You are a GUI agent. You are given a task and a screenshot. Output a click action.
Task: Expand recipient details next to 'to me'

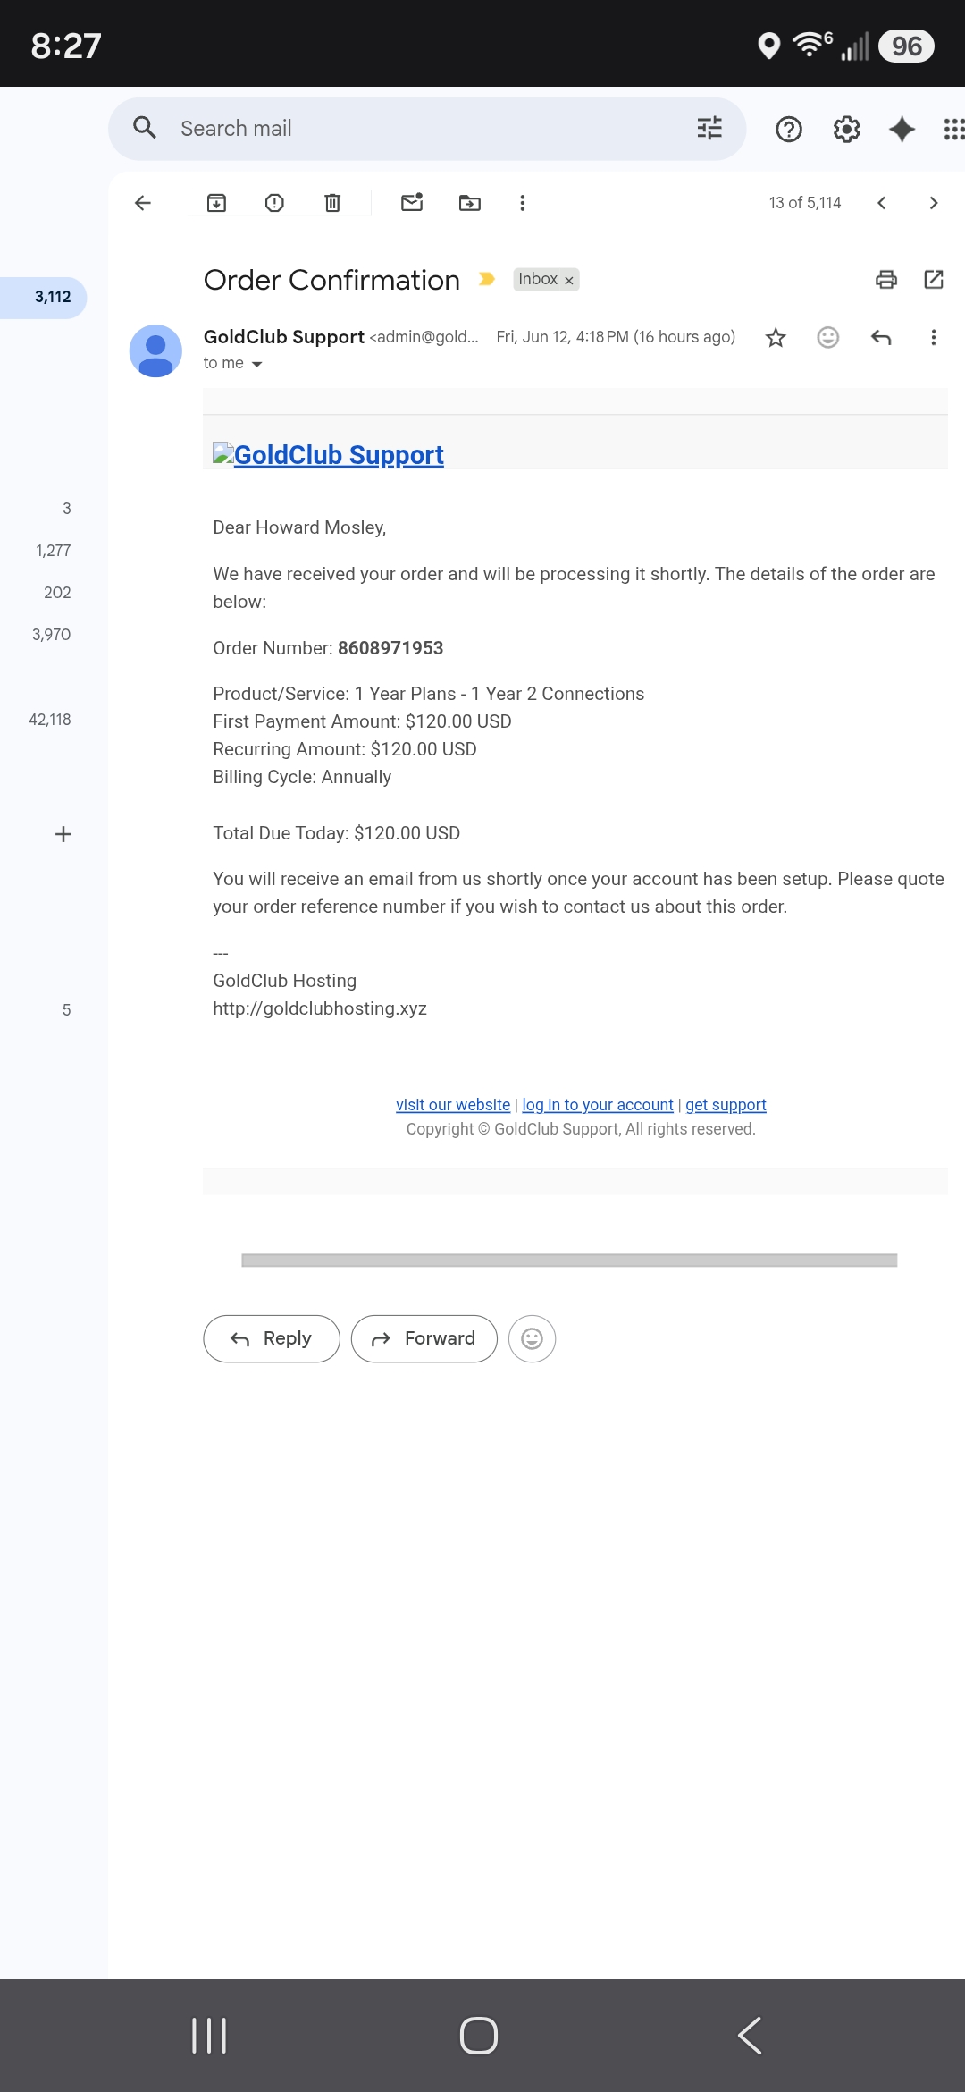[x=257, y=364]
